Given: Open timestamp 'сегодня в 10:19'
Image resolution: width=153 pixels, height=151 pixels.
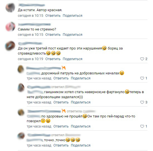Looking at the screenshot, I should click(x=30, y=59).
